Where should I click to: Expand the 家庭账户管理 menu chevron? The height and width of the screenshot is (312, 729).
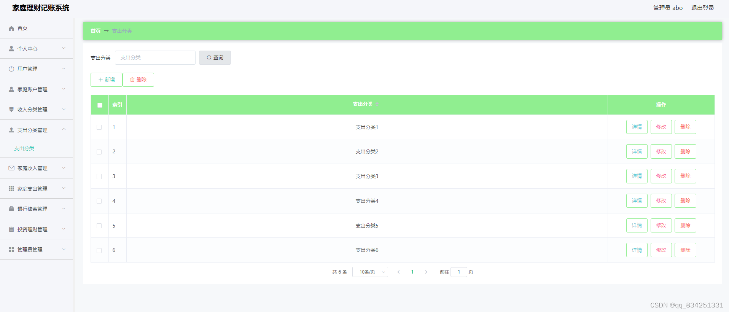64,89
